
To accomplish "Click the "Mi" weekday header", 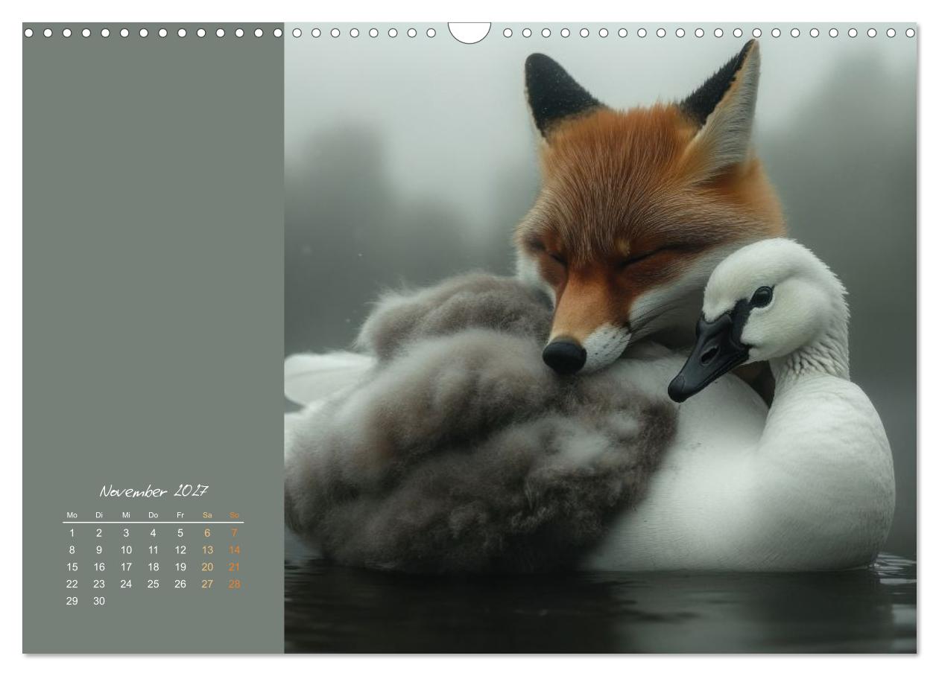I will coord(126,515).
